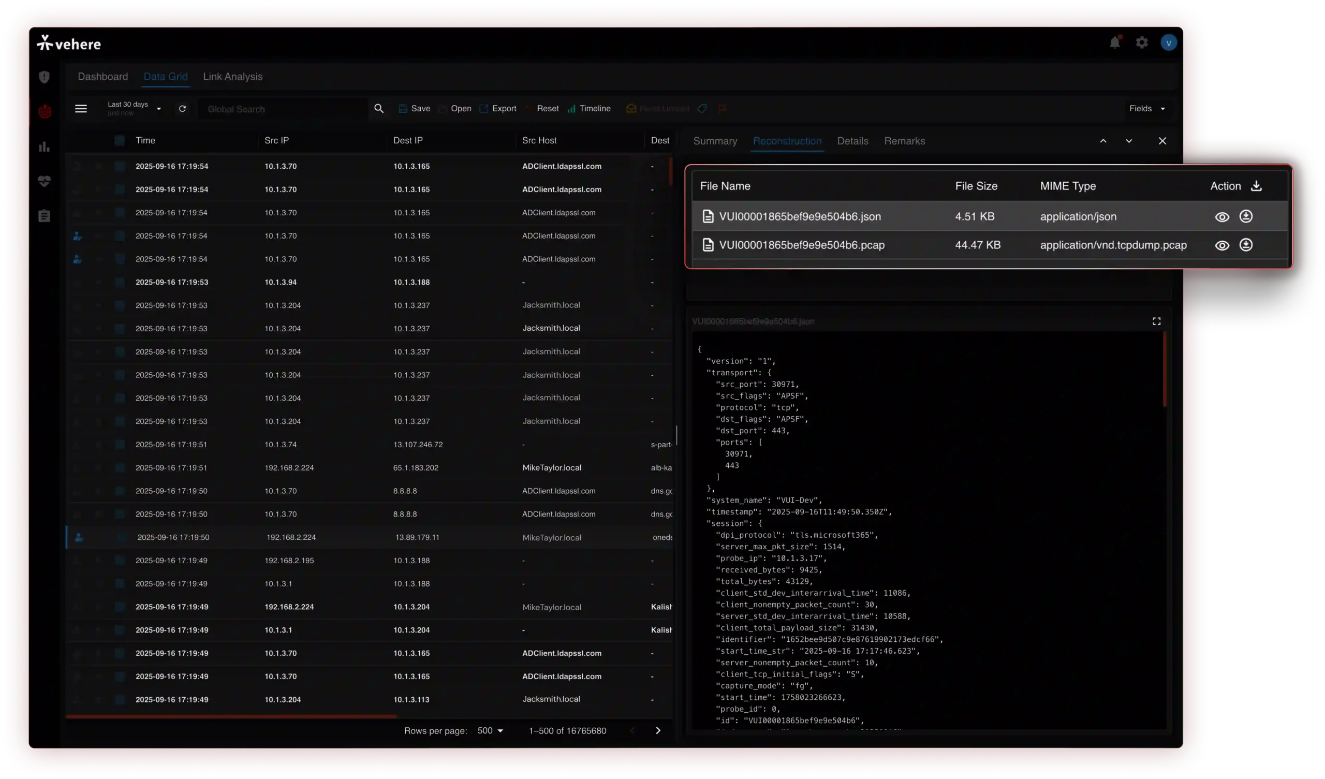The width and height of the screenshot is (1325, 779).
Task: Click the search magnifier icon
Action: click(x=378, y=108)
